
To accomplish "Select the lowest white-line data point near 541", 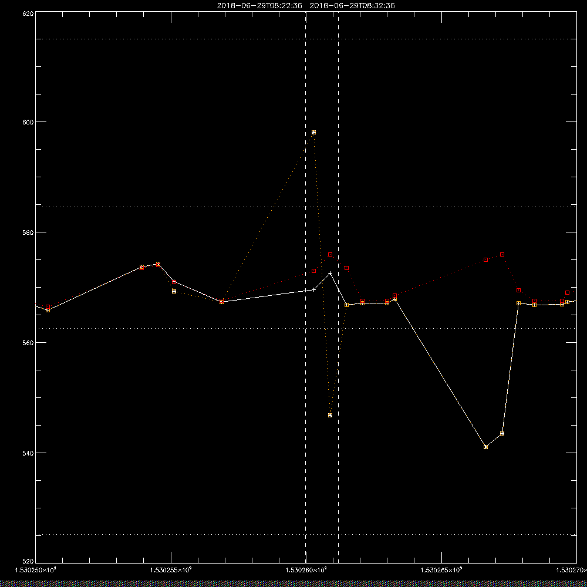I will [x=486, y=447].
